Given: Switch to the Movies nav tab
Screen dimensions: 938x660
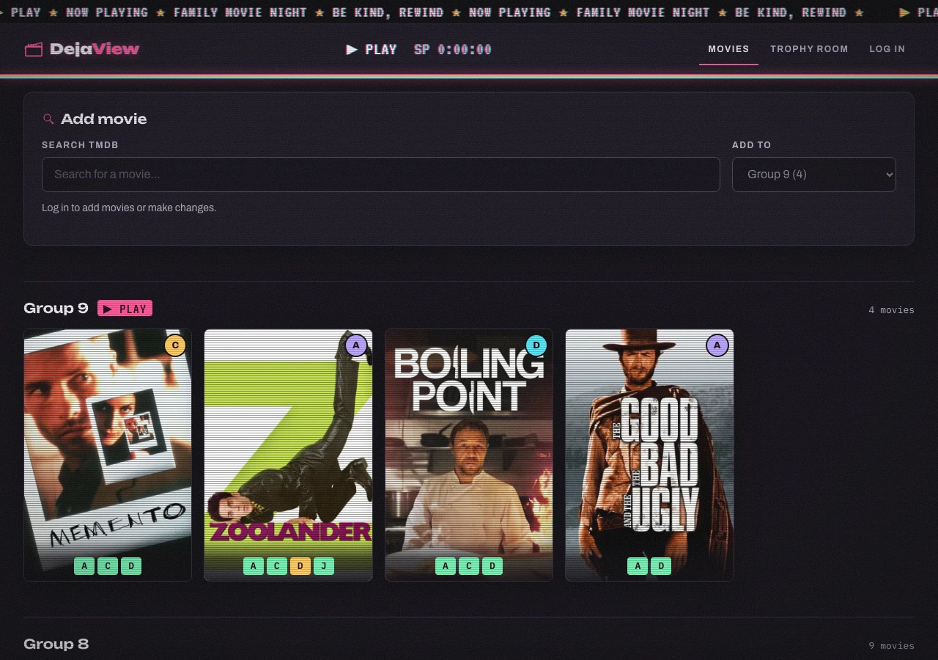Looking at the screenshot, I should point(728,49).
